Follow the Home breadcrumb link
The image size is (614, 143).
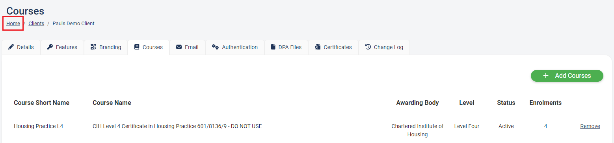pyautogui.click(x=13, y=24)
